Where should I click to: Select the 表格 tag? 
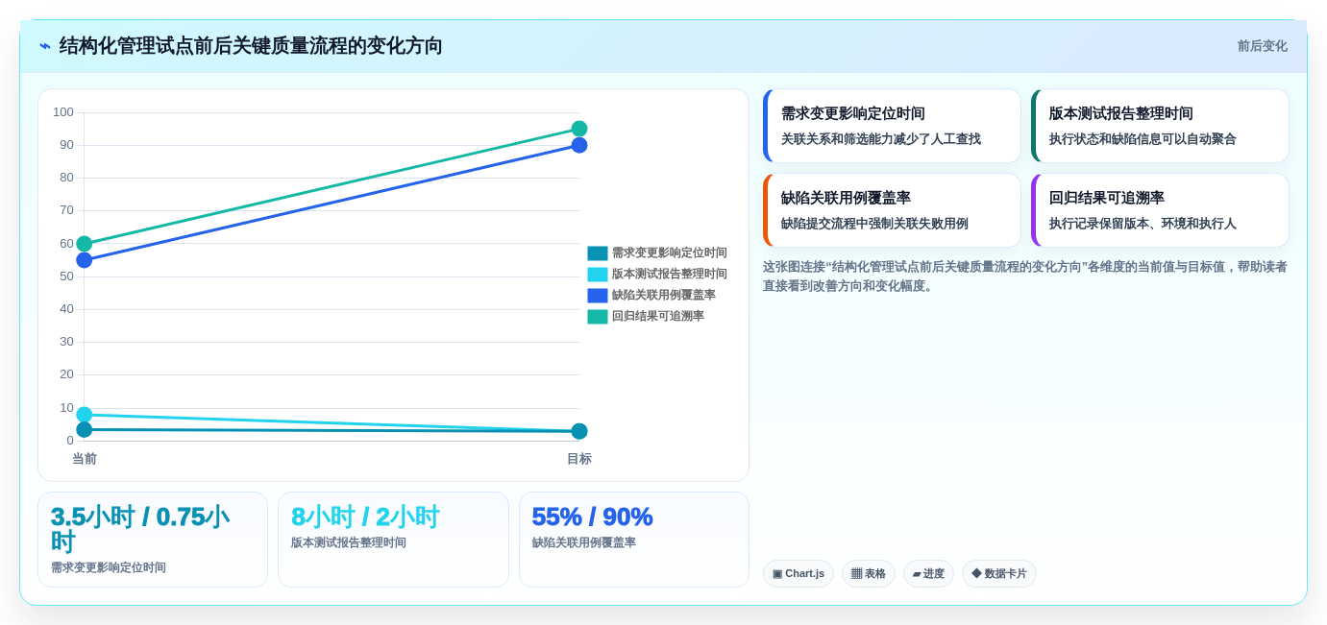pos(869,574)
